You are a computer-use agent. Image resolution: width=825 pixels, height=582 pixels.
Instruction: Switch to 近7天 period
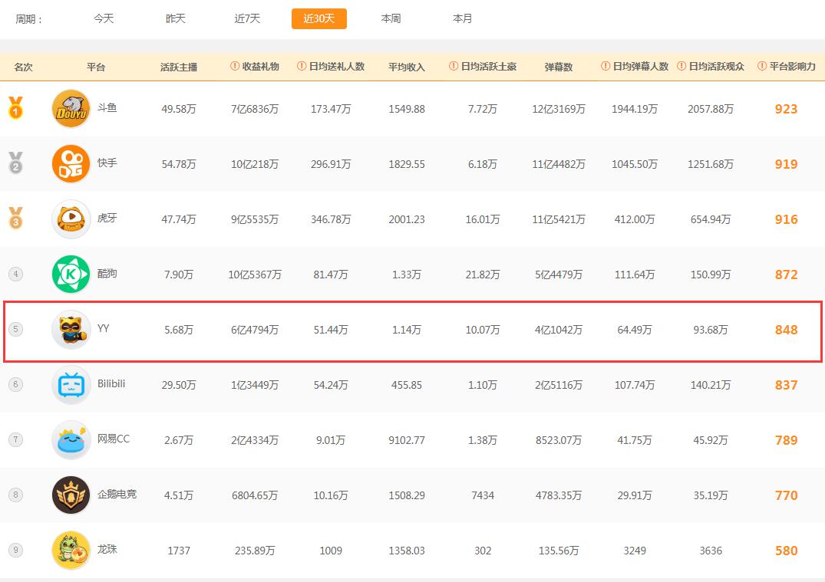(x=247, y=19)
